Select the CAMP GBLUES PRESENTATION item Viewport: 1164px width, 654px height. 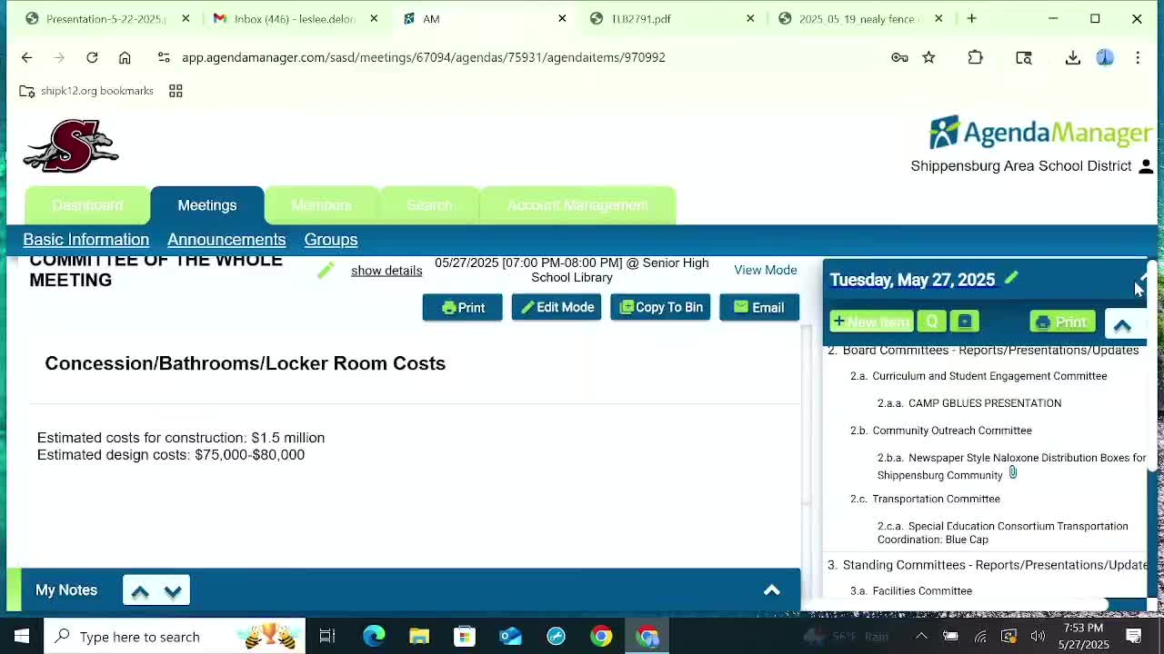tap(985, 403)
